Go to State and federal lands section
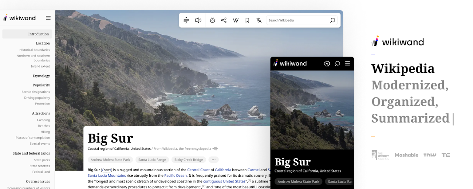Image resolution: width=473 pixels, height=189 pixels. tap(31, 153)
